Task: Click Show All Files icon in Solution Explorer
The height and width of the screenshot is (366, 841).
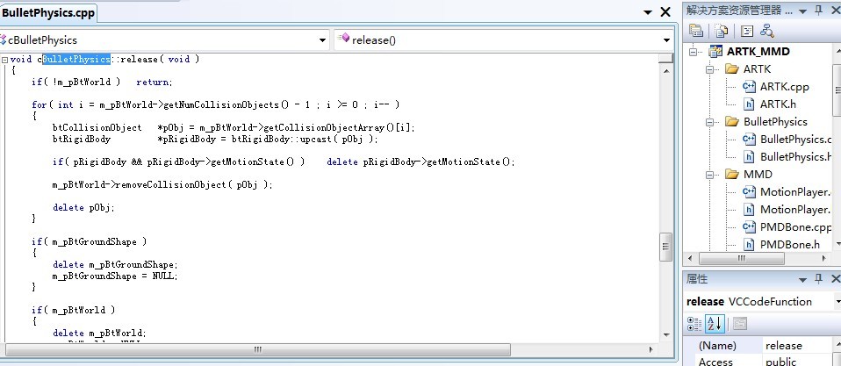Action: point(722,31)
